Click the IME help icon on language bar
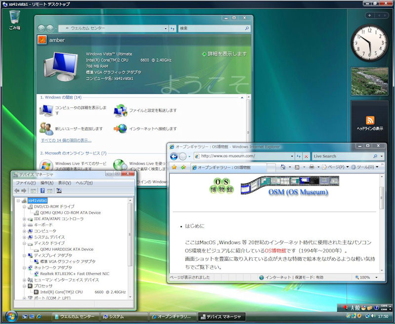The image size is (395, 324). tap(376, 308)
